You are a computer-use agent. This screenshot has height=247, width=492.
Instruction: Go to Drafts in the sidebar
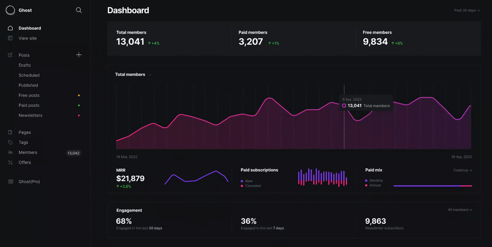coord(25,65)
